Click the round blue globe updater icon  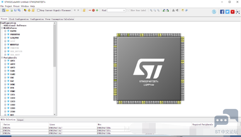point(214,12)
